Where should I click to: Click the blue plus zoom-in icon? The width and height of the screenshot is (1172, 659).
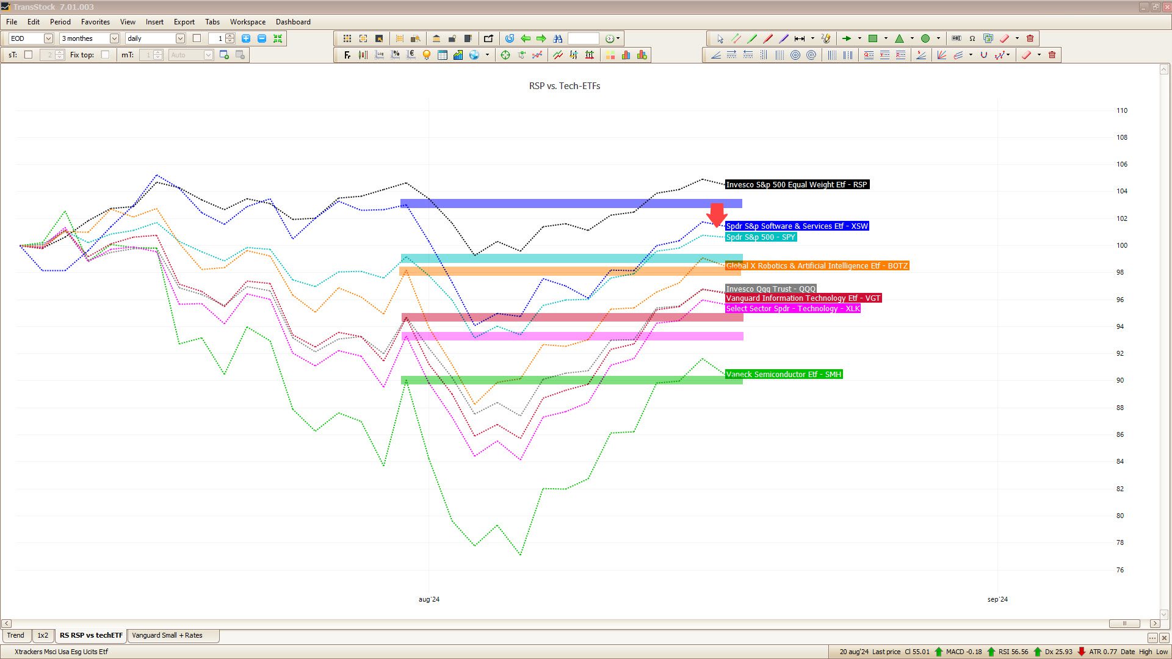click(x=246, y=38)
